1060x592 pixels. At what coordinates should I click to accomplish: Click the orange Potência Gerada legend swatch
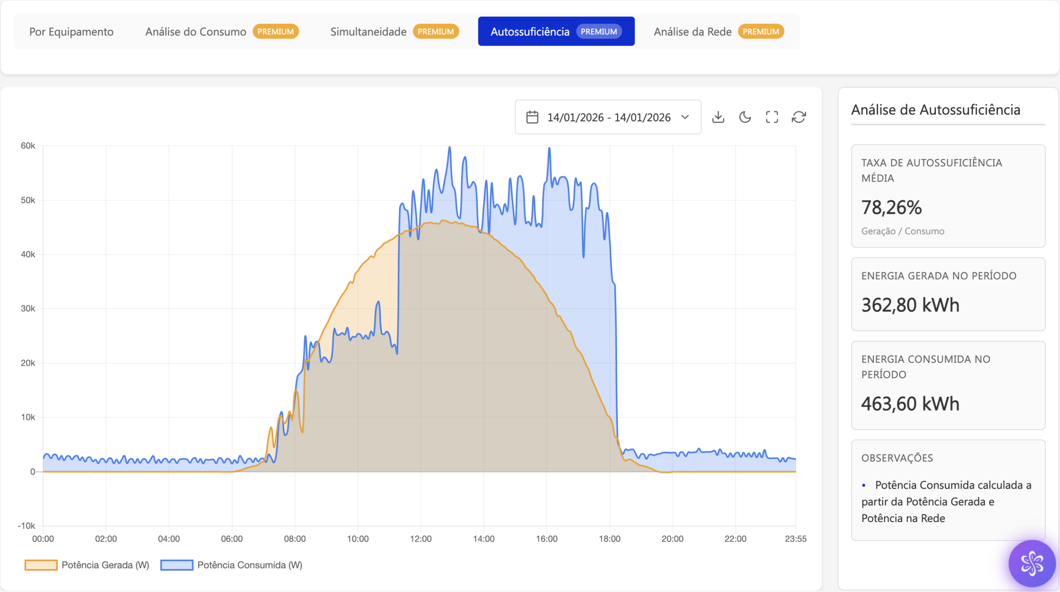(x=41, y=565)
